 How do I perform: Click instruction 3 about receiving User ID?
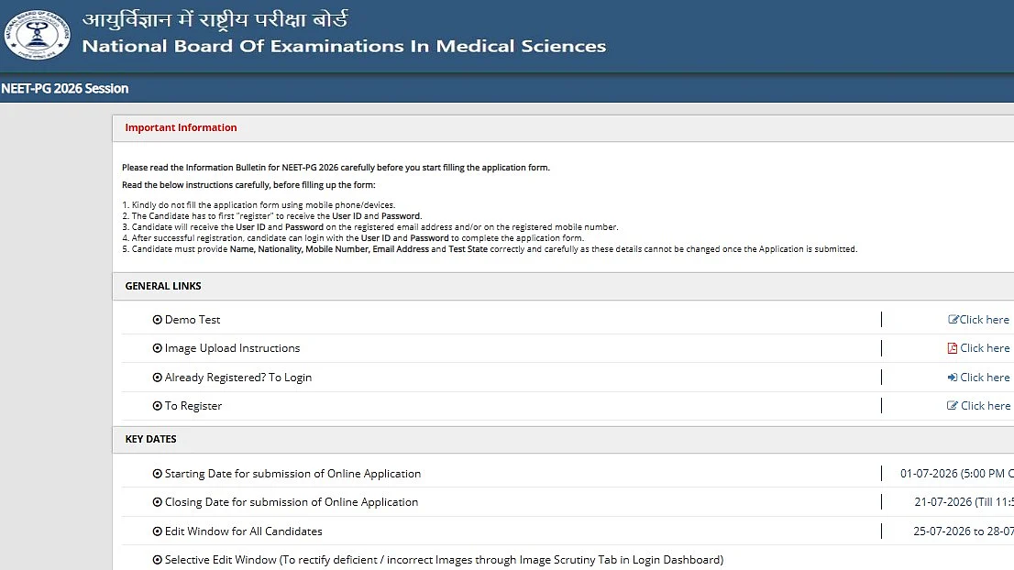point(370,227)
